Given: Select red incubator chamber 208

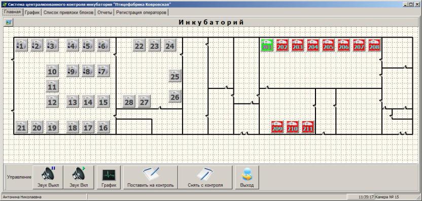Looking at the screenshot, I should (x=374, y=45).
